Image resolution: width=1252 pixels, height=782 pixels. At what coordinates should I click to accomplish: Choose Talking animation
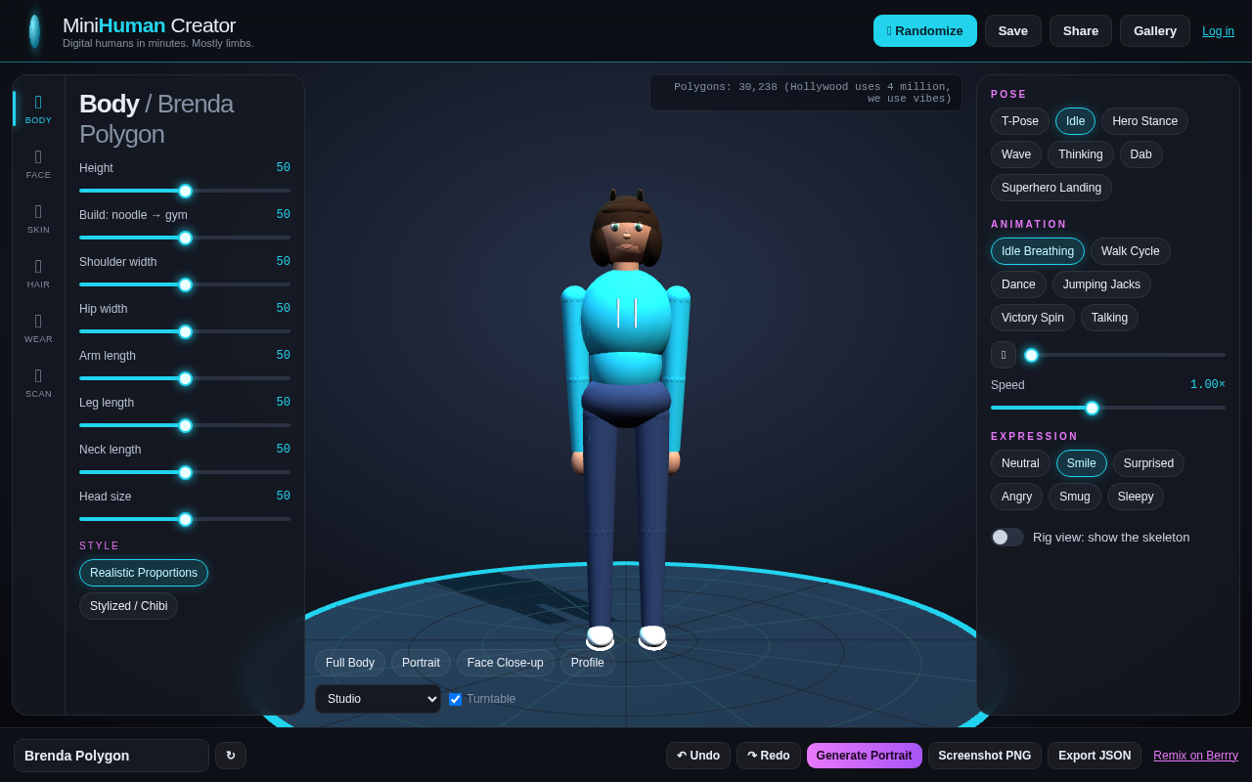tap(1109, 318)
